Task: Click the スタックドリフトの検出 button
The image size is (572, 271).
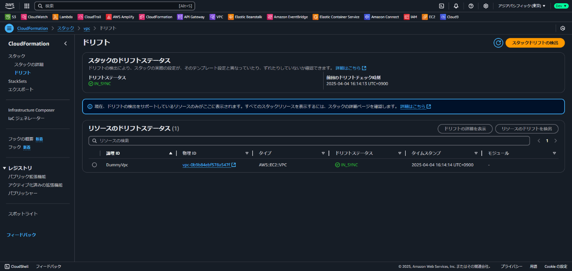Action: pos(535,43)
